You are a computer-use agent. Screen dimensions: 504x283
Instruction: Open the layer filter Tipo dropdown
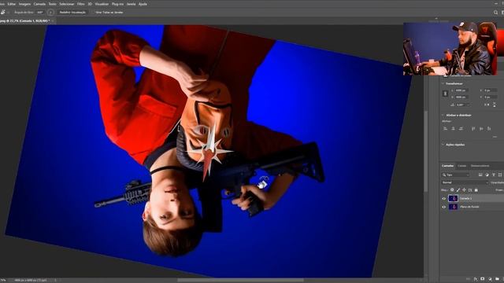coord(455,175)
